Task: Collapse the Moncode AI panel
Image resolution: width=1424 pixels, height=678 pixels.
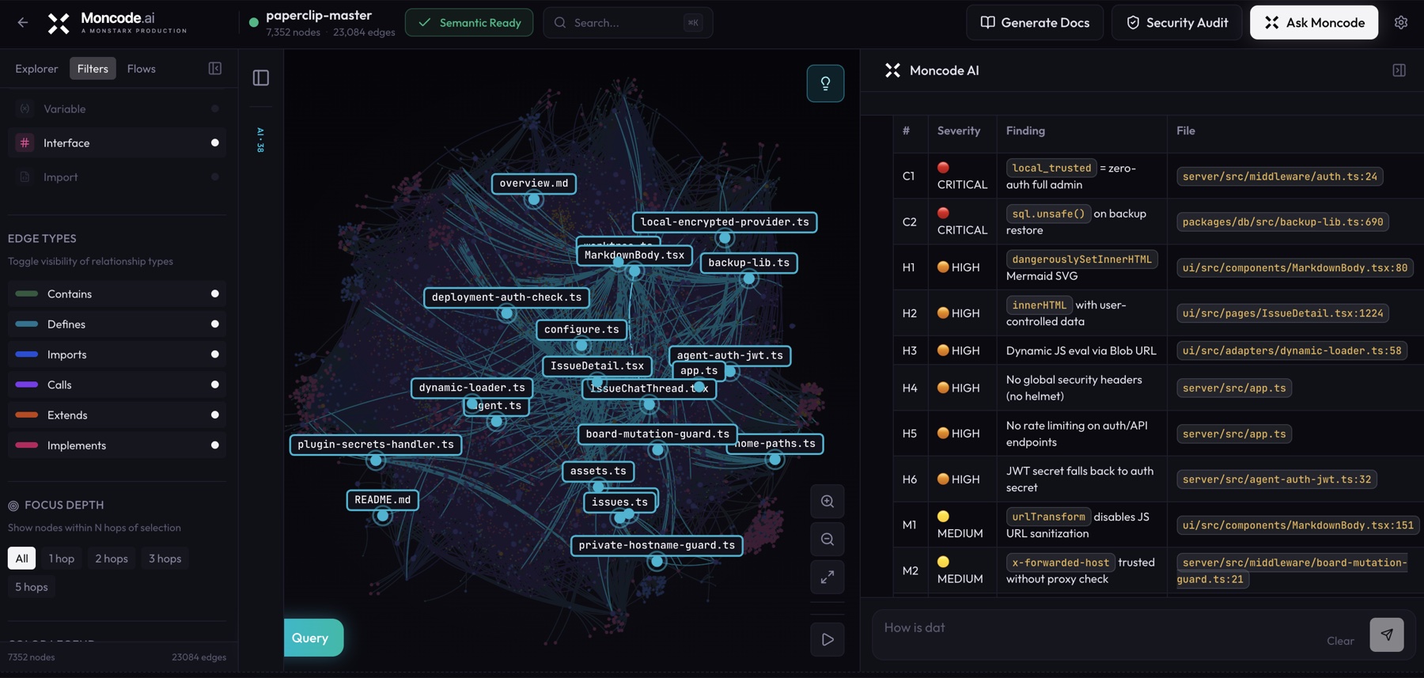Action: click(x=1399, y=70)
